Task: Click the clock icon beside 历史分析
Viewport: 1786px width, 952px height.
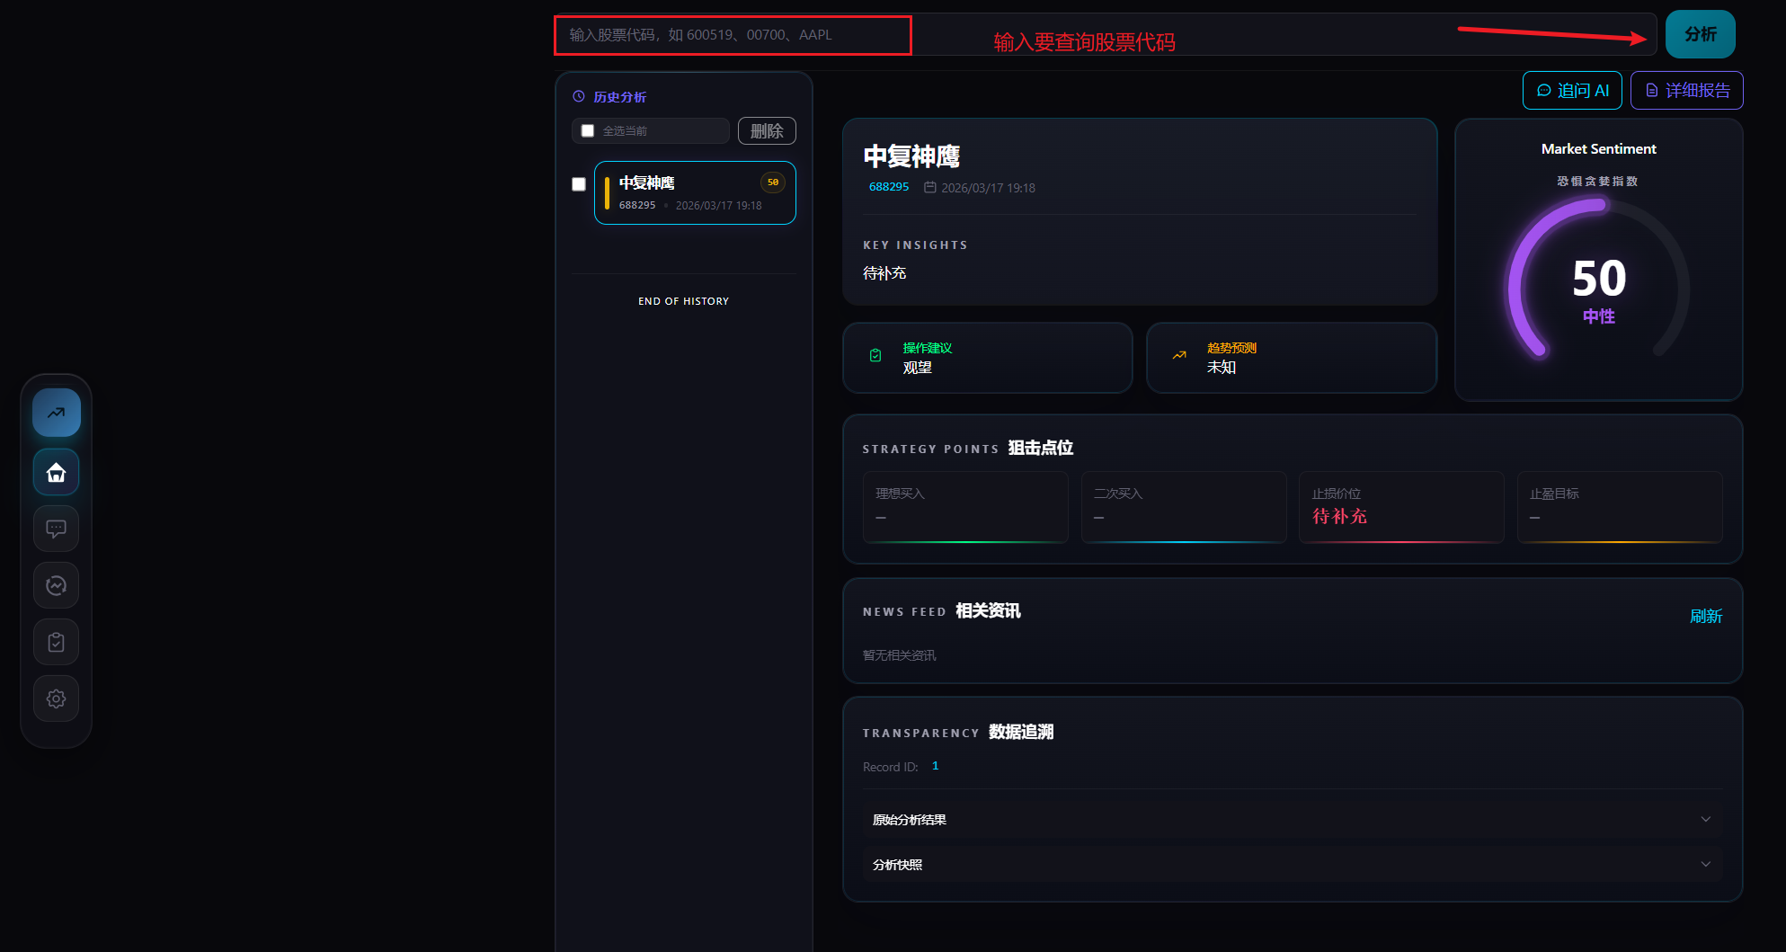Action: pos(578,95)
